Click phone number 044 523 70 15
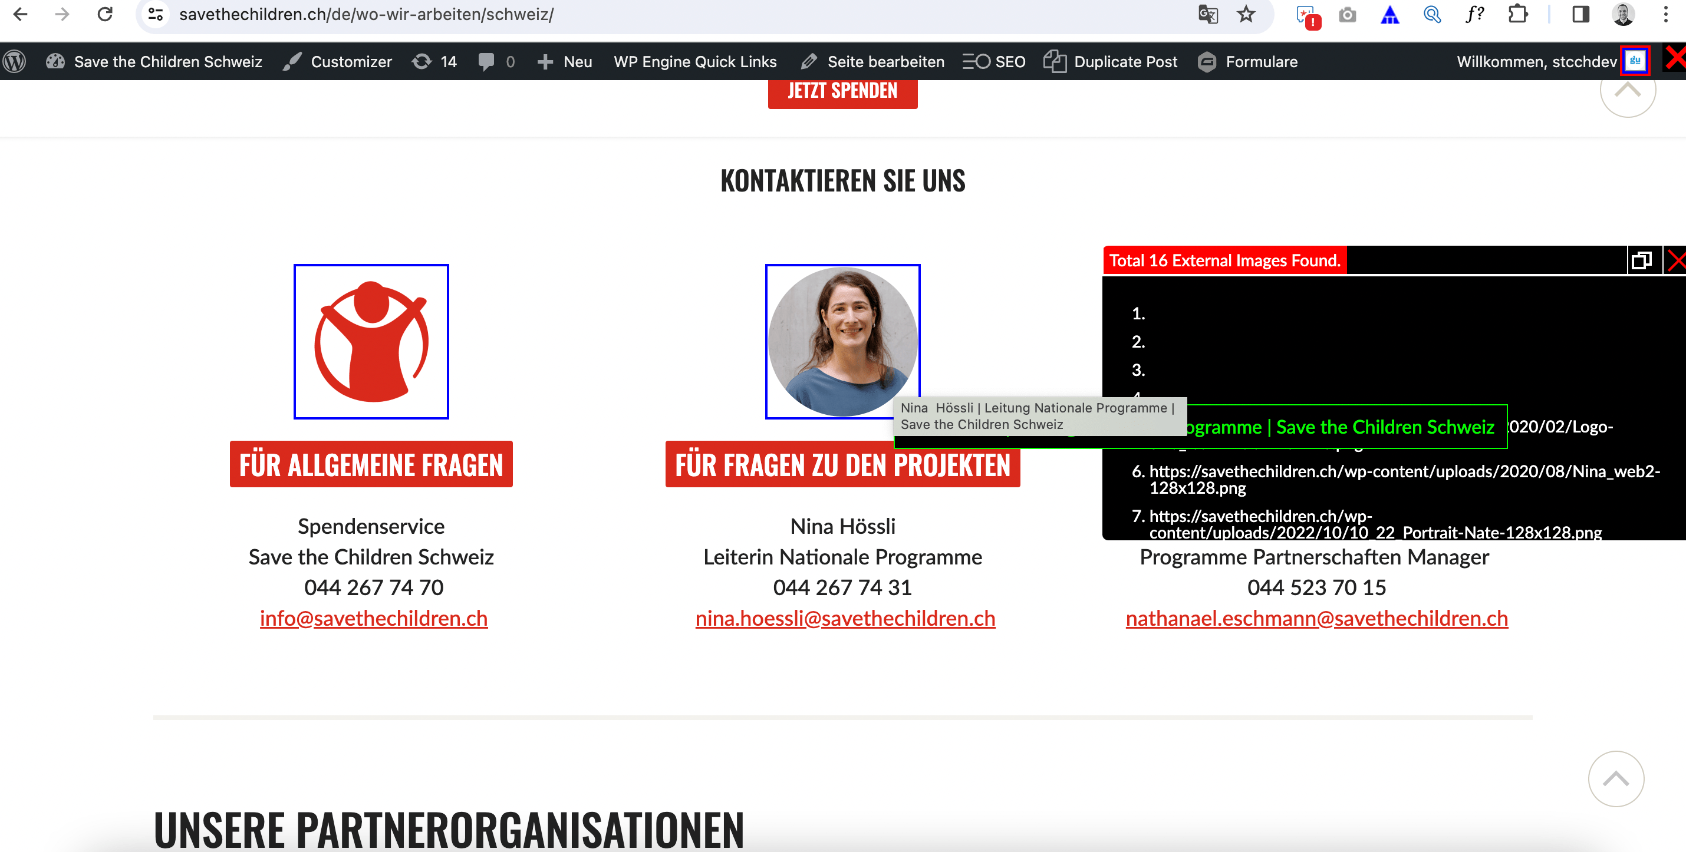The image size is (1686, 852). point(1317,587)
